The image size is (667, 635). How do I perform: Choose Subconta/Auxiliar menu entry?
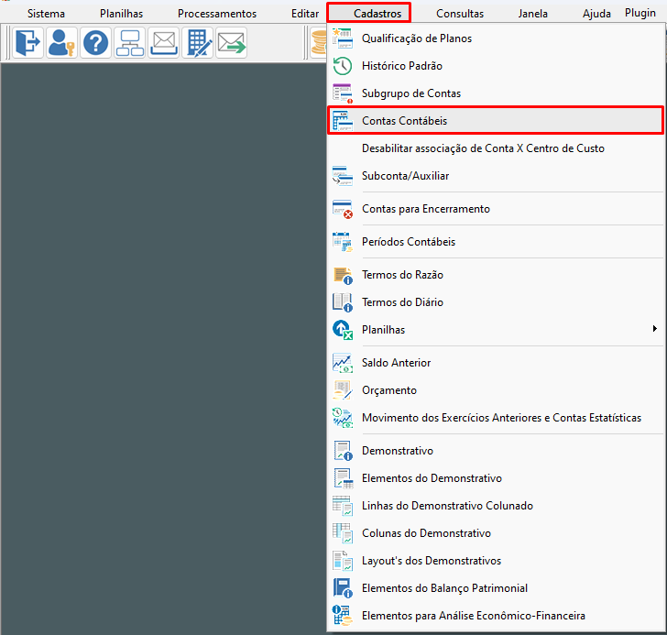point(496,176)
